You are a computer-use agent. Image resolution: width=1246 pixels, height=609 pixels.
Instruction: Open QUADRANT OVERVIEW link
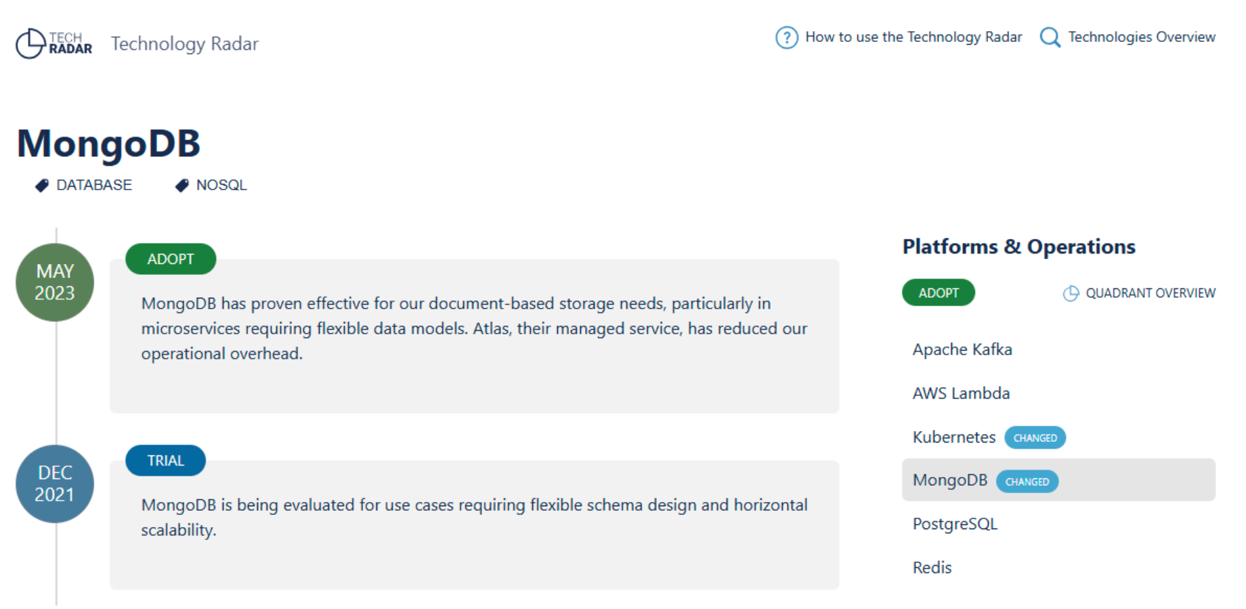pos(1151,293)
